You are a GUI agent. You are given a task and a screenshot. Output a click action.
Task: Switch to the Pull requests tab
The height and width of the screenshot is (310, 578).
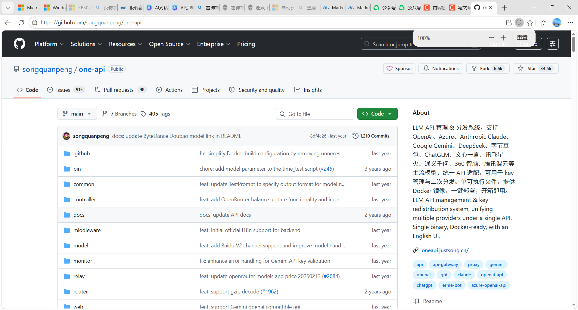tap(120, 90)
